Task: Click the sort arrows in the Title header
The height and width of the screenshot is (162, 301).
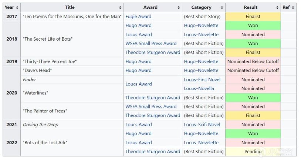Action: pyautogui.click(x=120, y=7)
